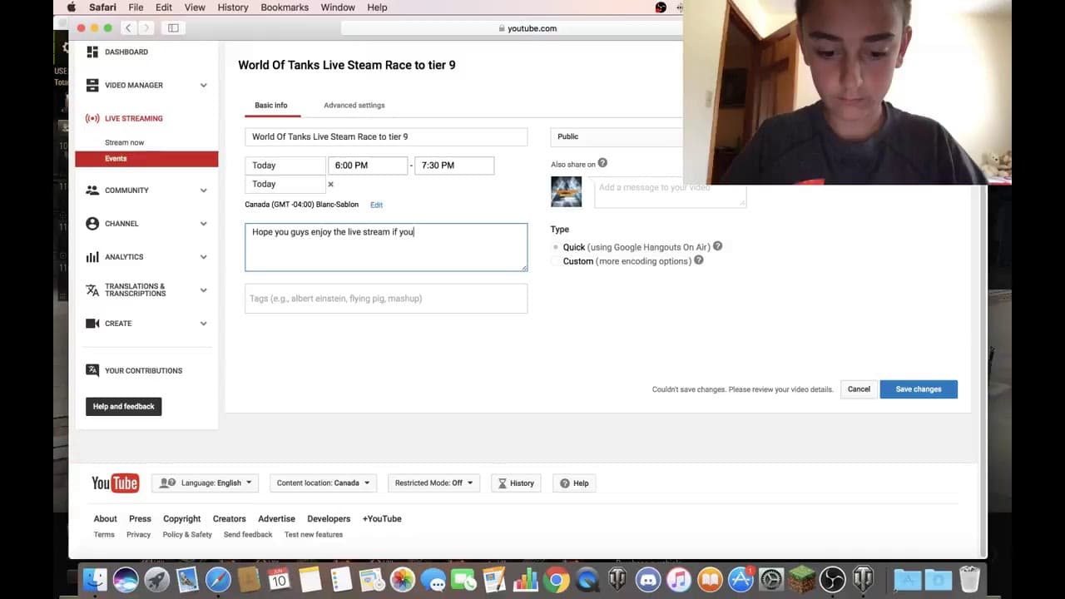
Task: Select Events under Live Streaming
Action: click(x=146, y=159)
